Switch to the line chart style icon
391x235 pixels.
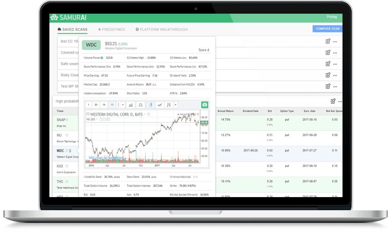click(x=160, y=105)
